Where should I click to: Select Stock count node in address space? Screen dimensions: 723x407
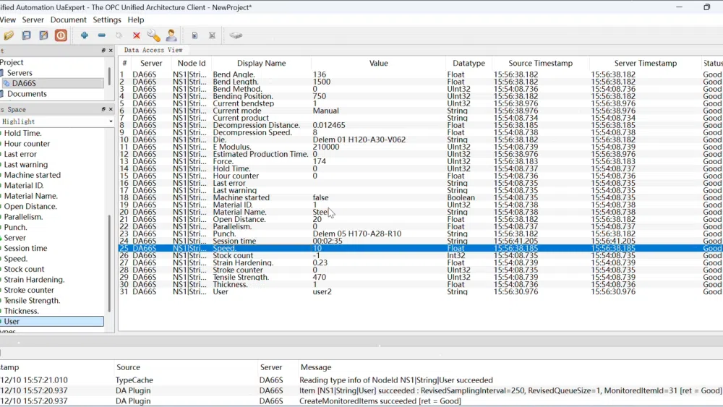tap(24, 269)
